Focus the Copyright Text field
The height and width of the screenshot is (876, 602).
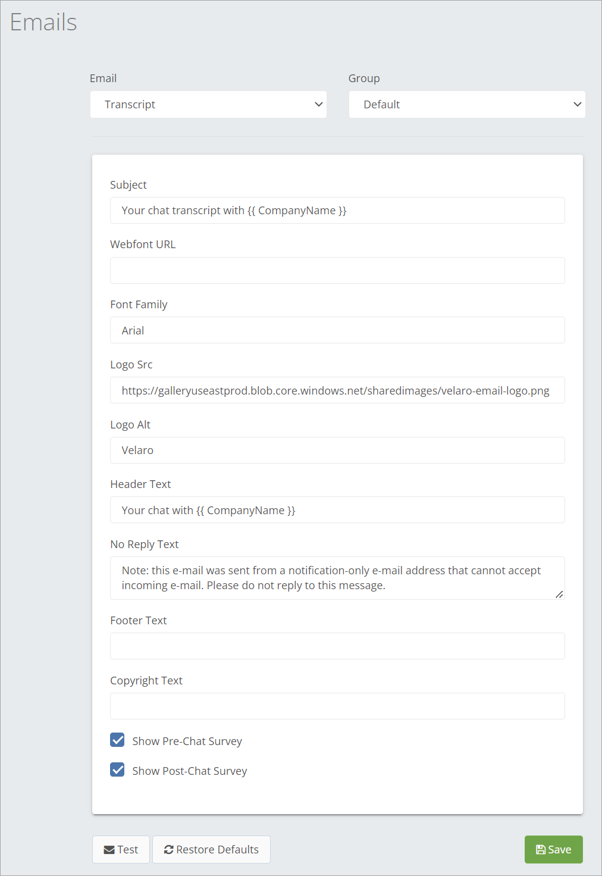337,706
